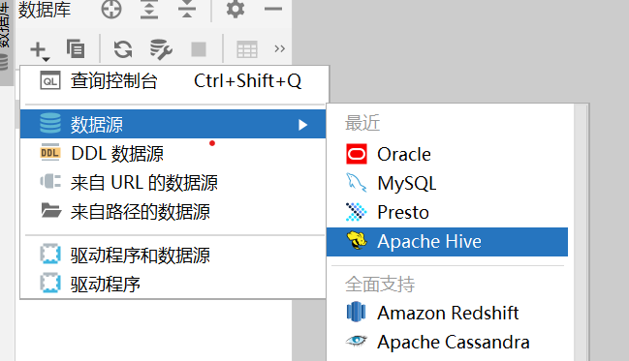Choose 来自 URL 的数据源 menu item
The width and height of the screenshot is (629, 361).
(x=173, y=182)
